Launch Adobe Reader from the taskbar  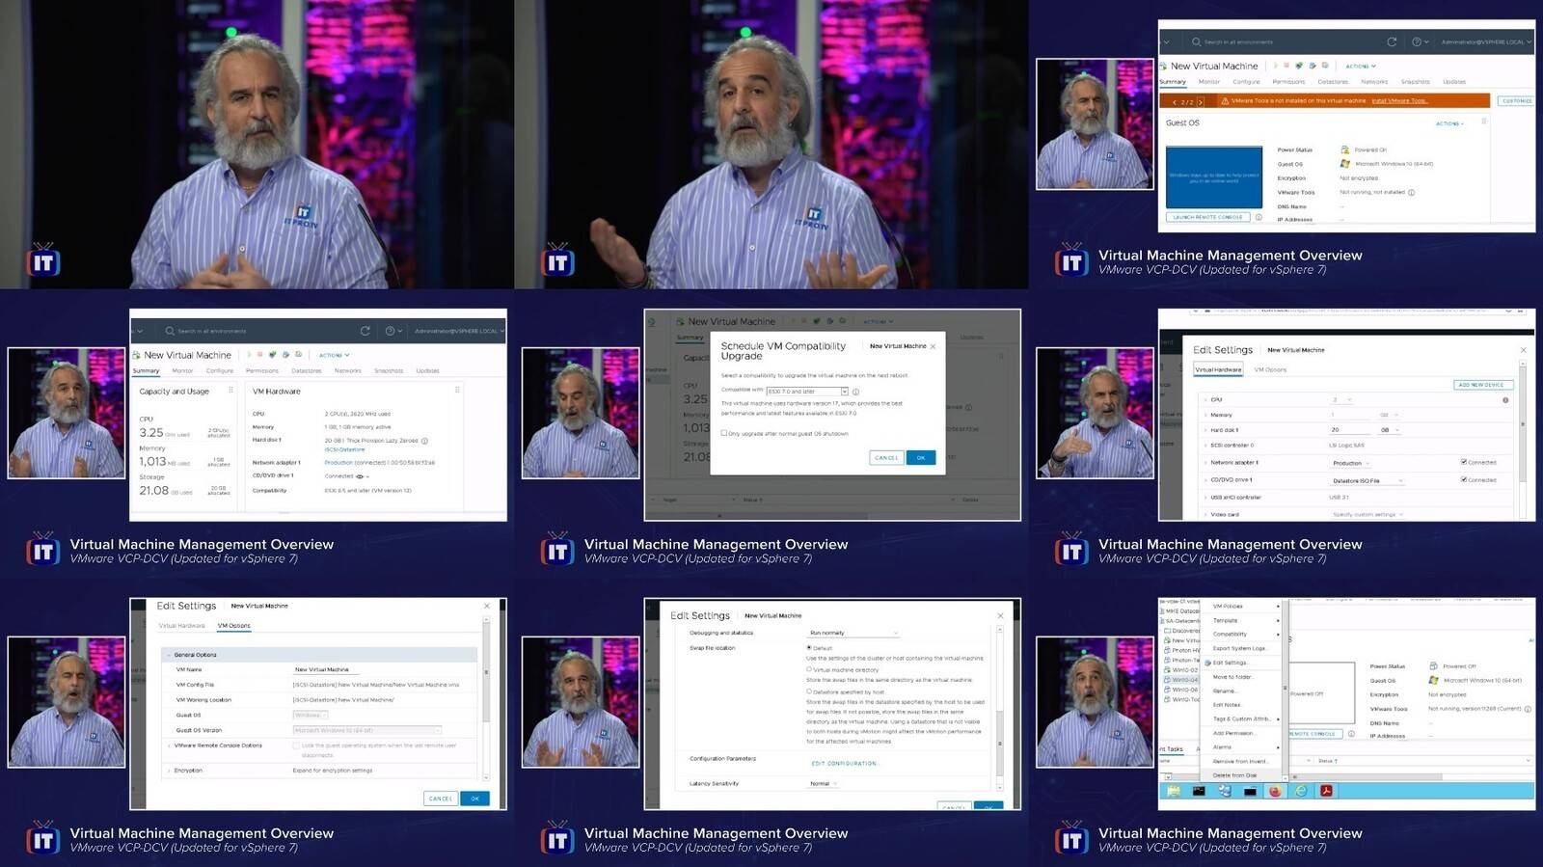coord(1327,791)
